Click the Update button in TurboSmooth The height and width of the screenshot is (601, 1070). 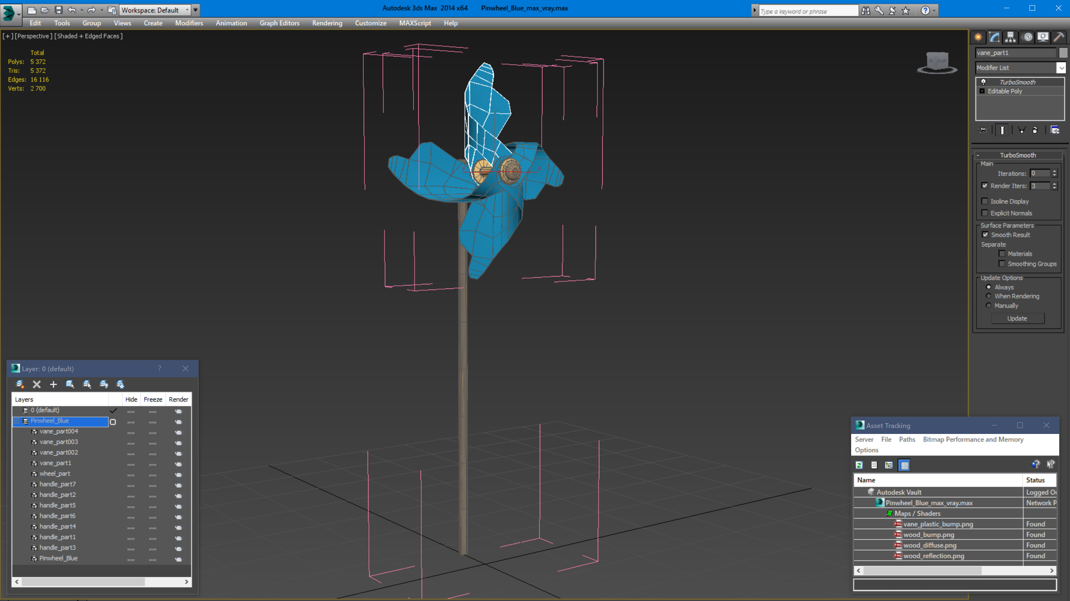[x=1017, y=318]
